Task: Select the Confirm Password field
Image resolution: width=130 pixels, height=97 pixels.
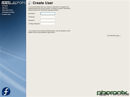Action: [48, 24]
